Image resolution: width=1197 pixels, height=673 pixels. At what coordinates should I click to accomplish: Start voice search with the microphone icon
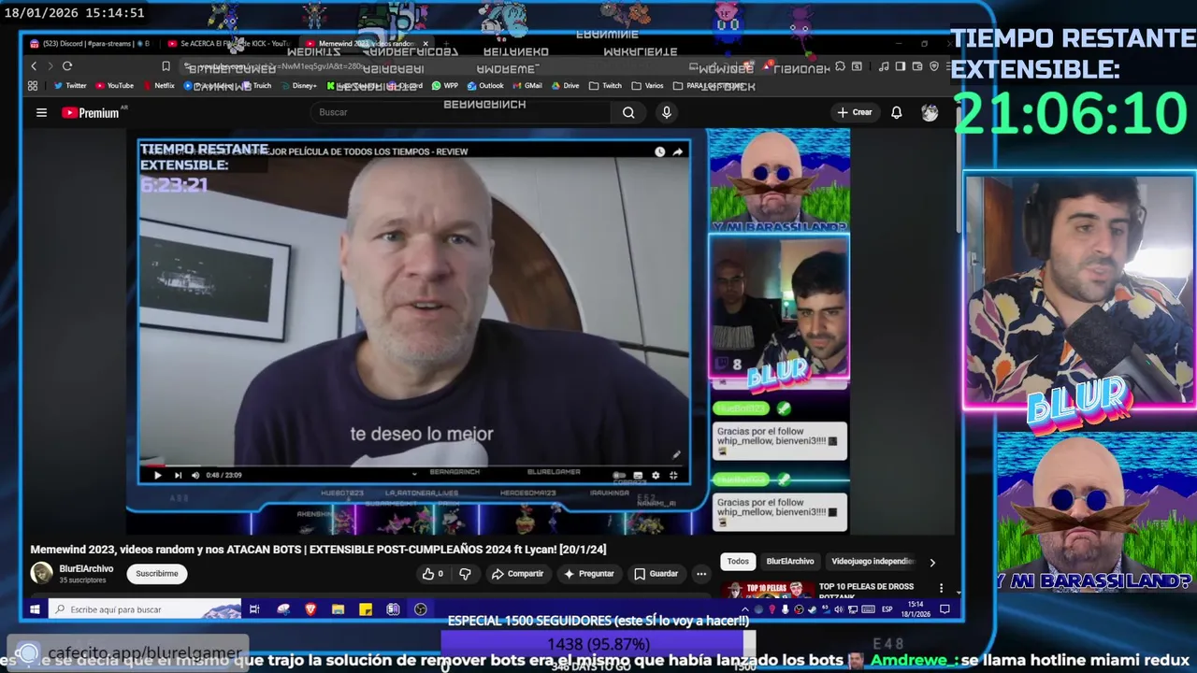666,112
